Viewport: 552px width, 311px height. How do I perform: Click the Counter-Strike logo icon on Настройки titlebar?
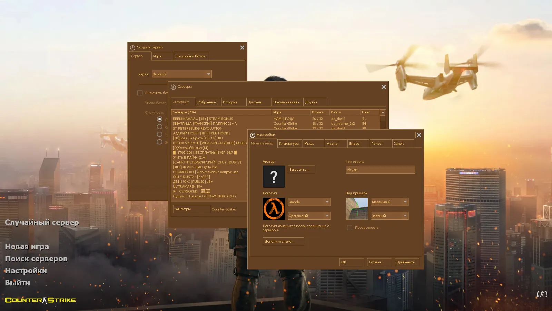253,135
